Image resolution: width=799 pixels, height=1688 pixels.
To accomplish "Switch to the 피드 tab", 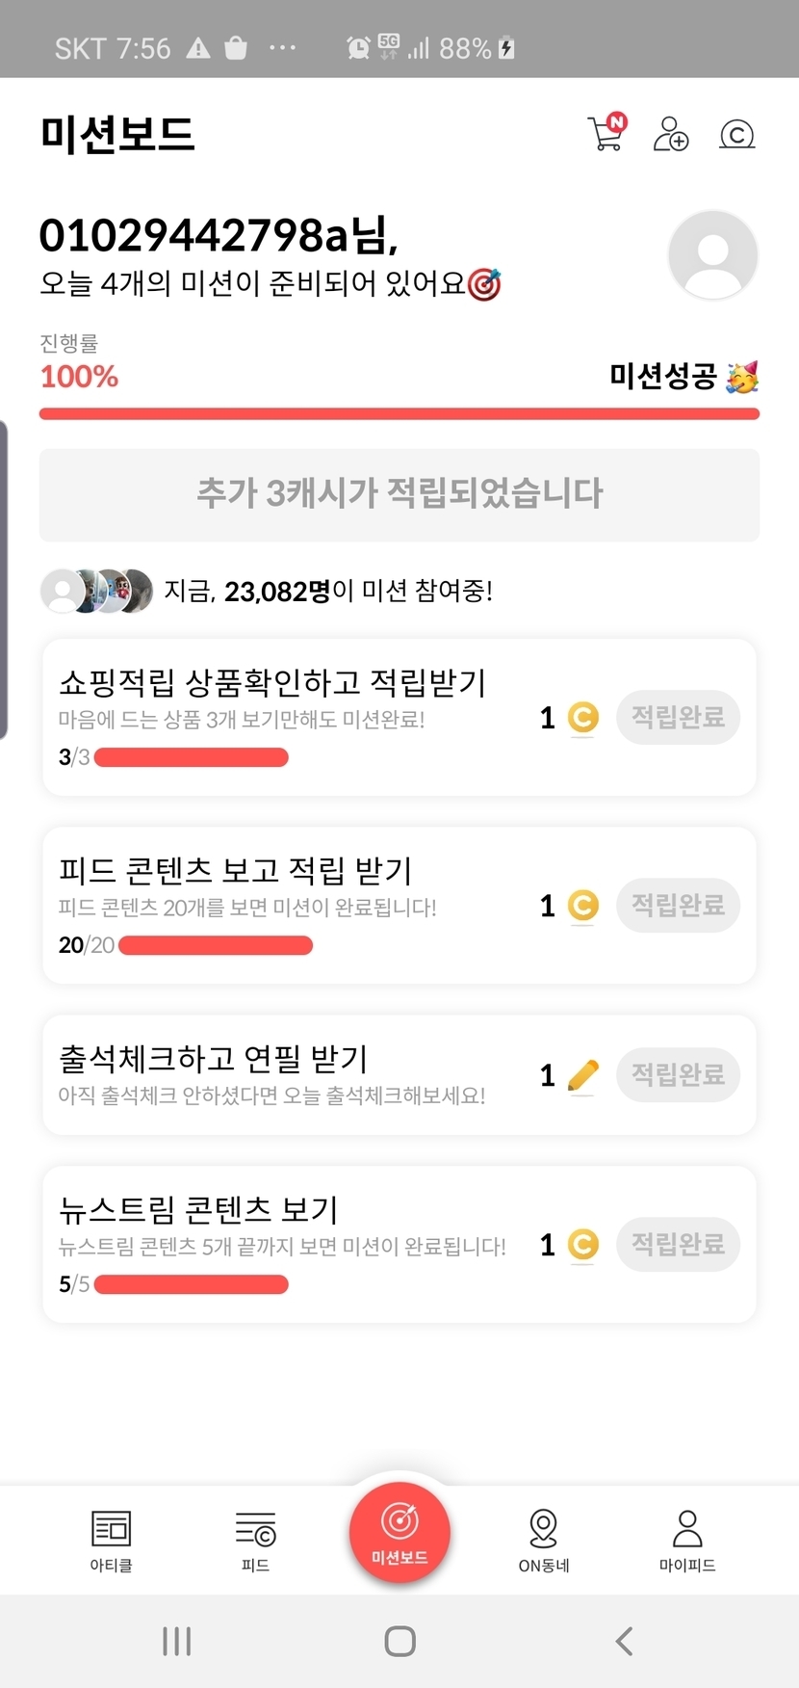I will pyautogui.click(x=255, y=1540).
